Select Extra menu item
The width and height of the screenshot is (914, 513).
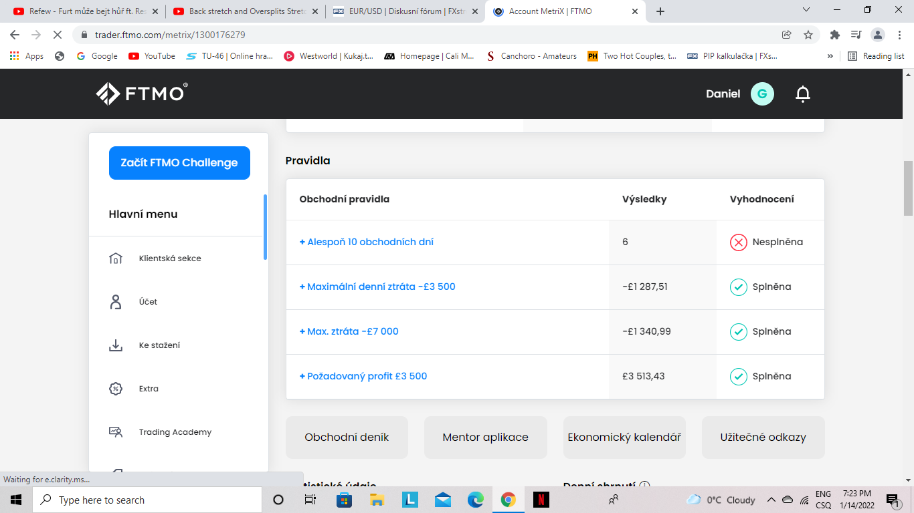(149, 389)
